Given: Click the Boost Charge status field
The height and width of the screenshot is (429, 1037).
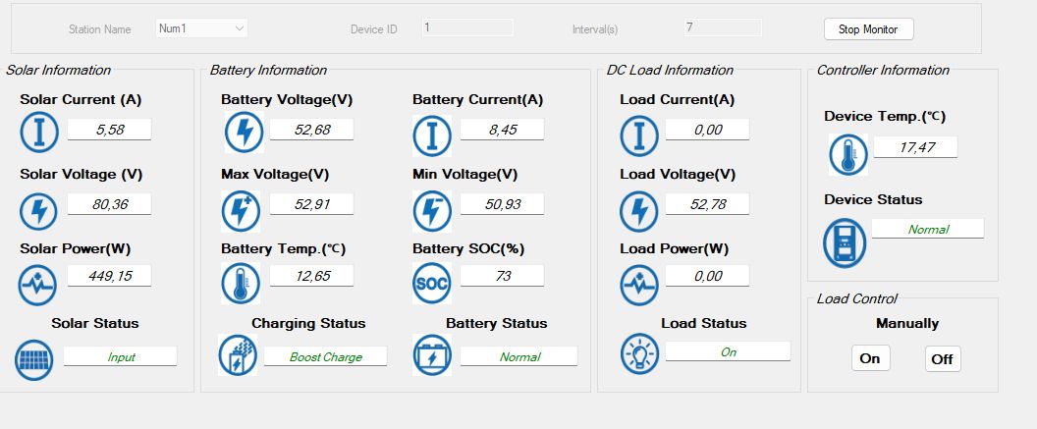Looking at the screenshot, I should click(325, 356).
